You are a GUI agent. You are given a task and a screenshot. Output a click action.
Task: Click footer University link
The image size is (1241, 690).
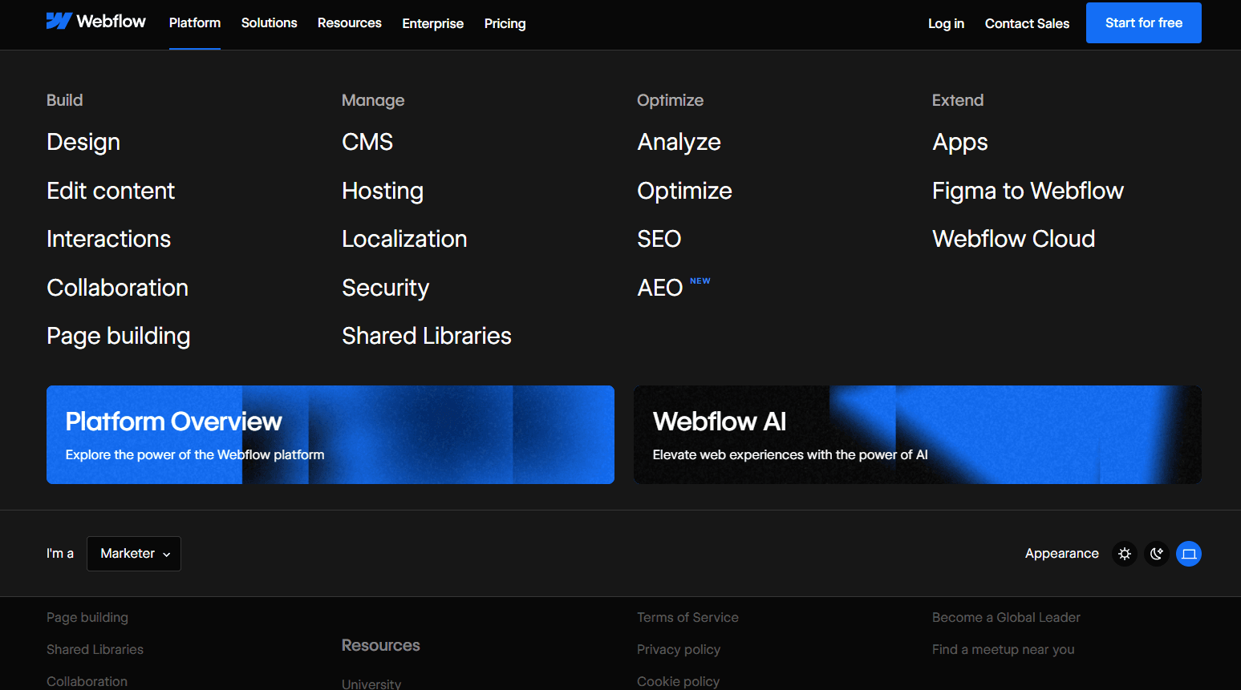(371, 684)
